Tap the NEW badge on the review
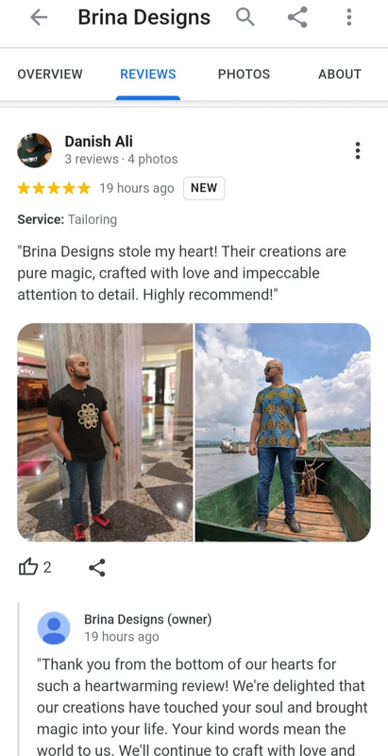388x756 pixels. click(204, 188)
